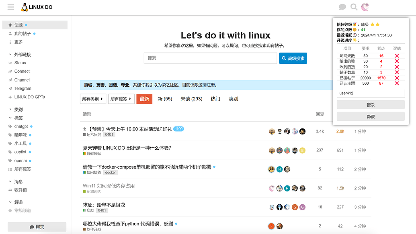Image resolution: width=416 pixels, height=234 pixels.
Task: Click the 收件箱 inbox icon
Action: [10, 190]
